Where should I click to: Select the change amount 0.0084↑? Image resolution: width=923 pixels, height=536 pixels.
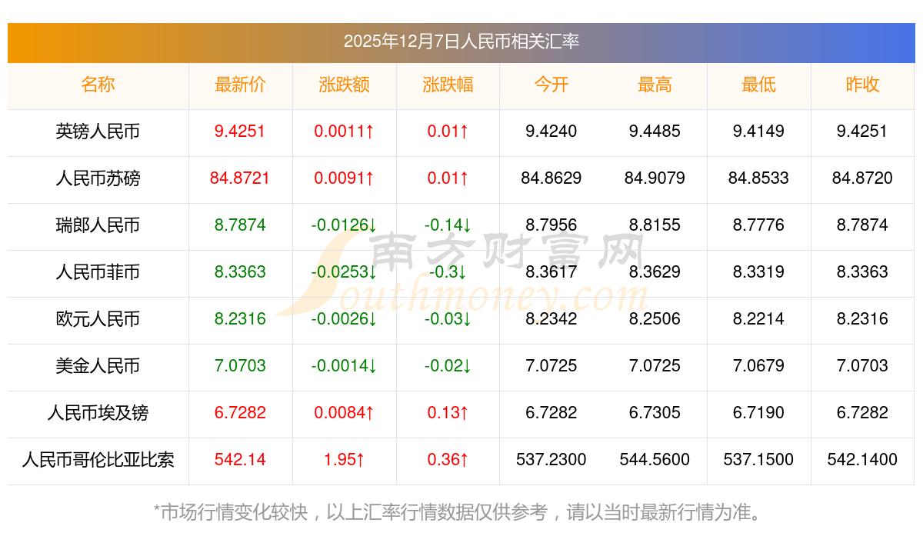[344, 413]
